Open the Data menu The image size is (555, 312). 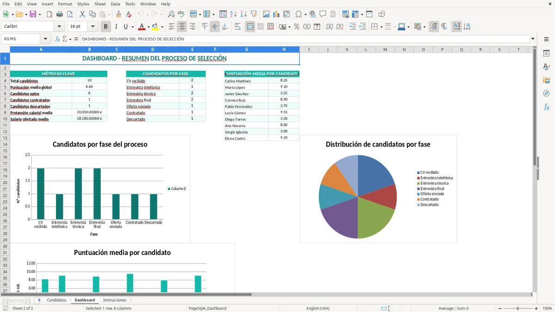[x=115, y=4]
